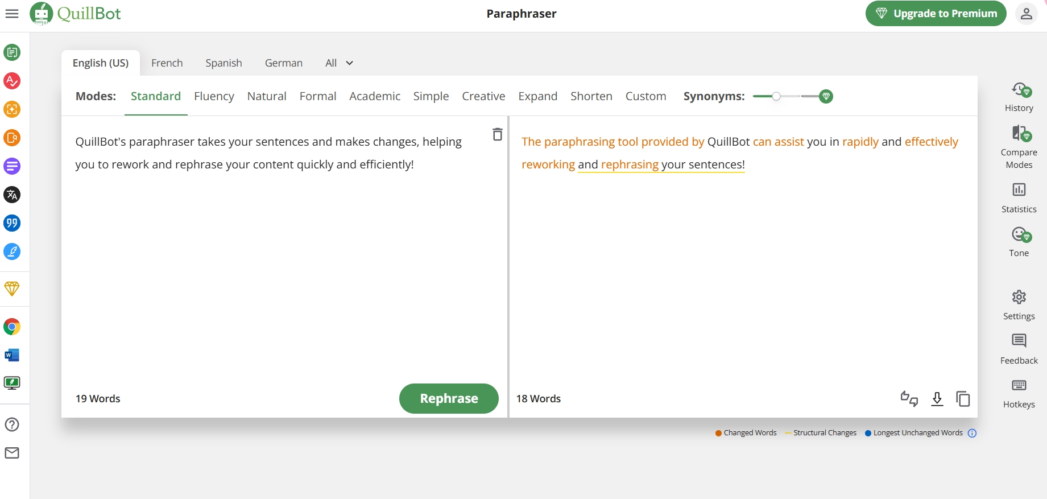Click the Changed Words legend label

click(x=750, y=433)
